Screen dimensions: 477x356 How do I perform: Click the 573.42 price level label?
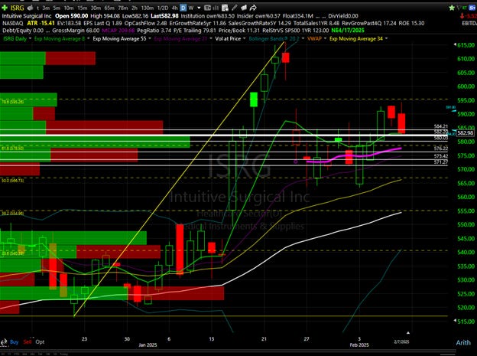441,156
